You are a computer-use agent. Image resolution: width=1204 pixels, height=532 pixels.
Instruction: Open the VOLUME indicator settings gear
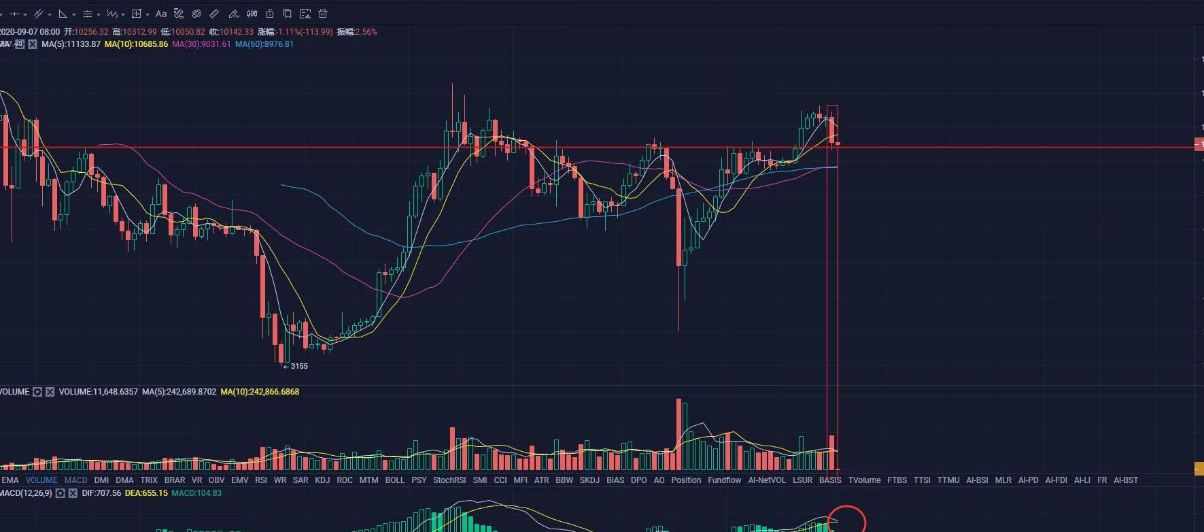[x=37, y=392]
